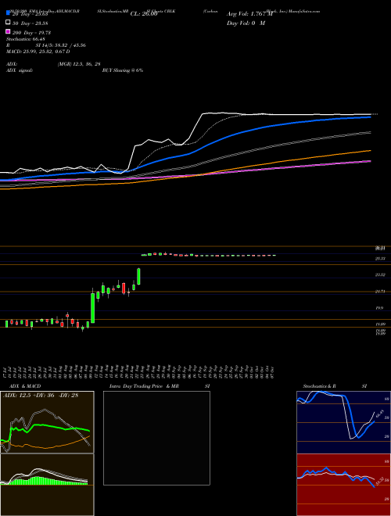
Task: Click the 'SI 14/3: 38.32 / 43.56' RSI readout
Action: [60, 45]
